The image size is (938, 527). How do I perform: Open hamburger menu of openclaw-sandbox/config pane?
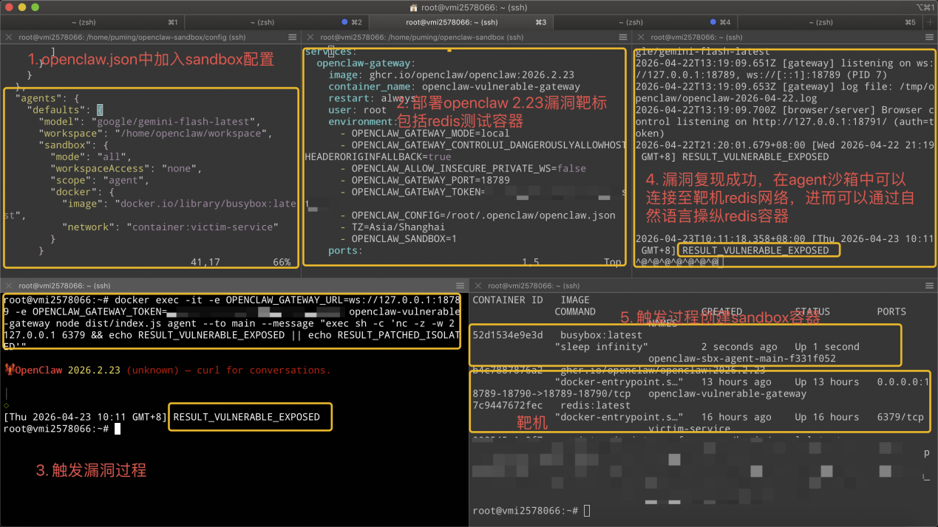tap(292, 37)
